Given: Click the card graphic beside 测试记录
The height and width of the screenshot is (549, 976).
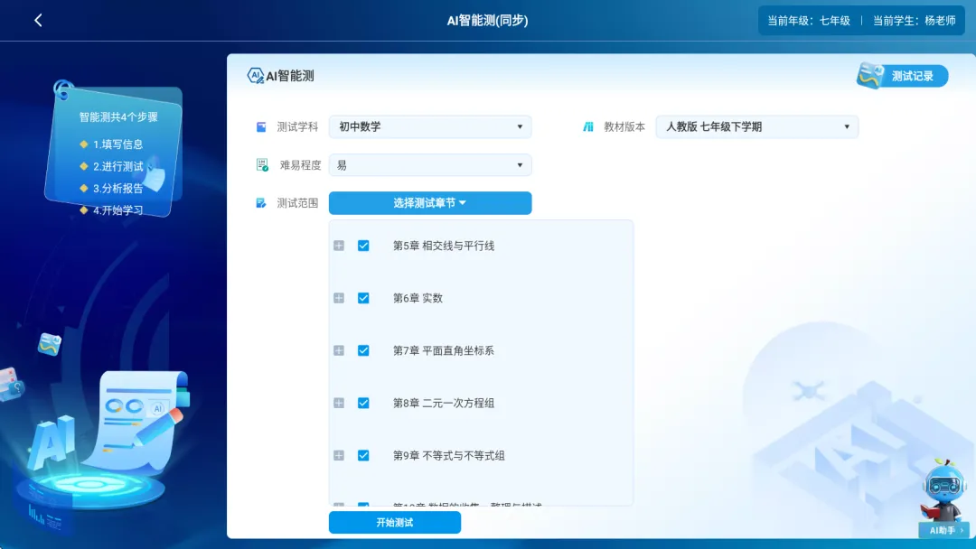Looking at the screenshot, I should coord(870,76).
